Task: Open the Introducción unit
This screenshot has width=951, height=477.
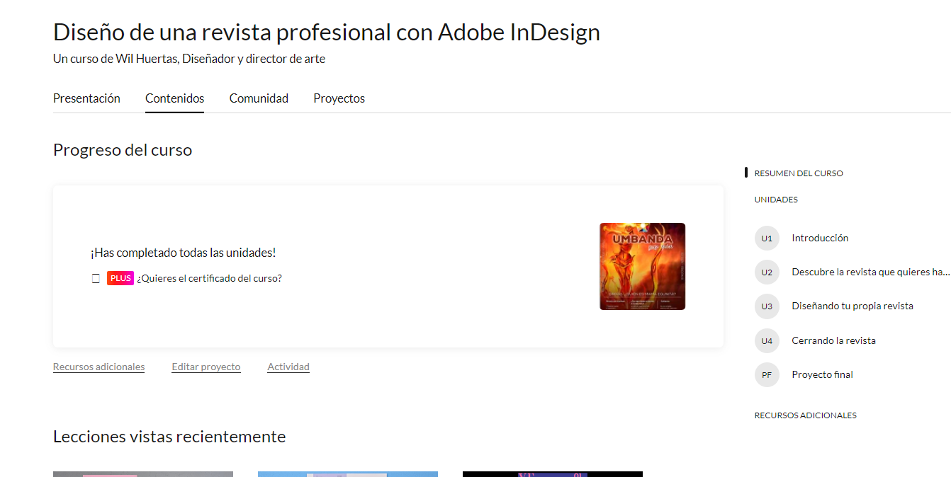Action: click(x=820, y=238)
